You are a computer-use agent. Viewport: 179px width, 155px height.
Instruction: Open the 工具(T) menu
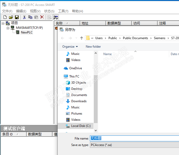click(63, 11)
